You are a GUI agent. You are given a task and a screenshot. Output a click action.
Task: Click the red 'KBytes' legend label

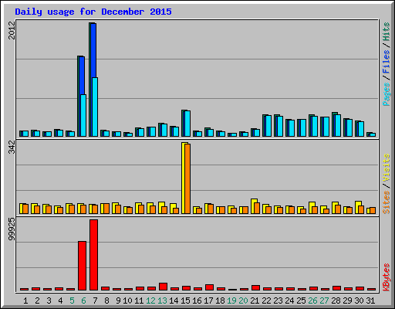tap(386, 277)
